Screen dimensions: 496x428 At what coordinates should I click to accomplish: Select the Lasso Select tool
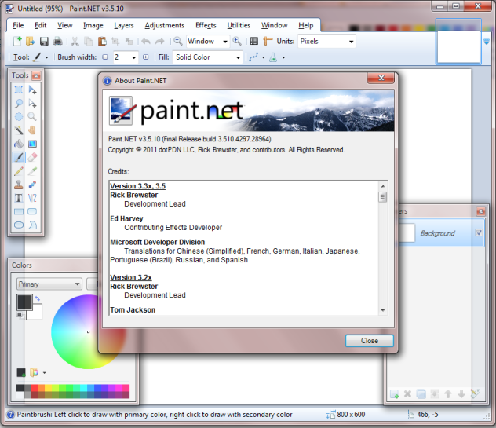coord(19,103)
